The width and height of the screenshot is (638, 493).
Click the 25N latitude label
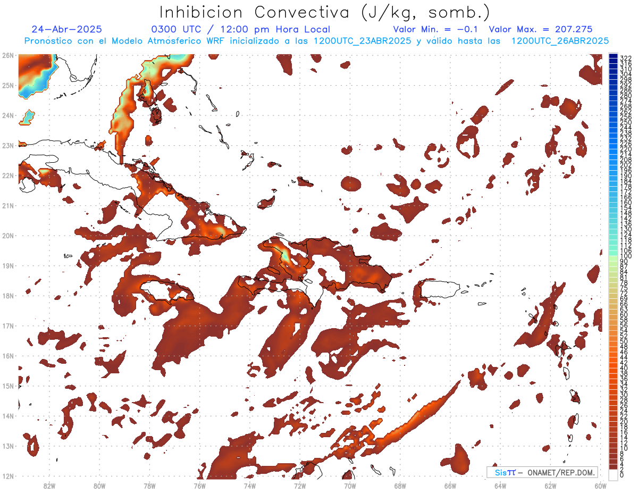pyautogui.click(x=8, y=85)
